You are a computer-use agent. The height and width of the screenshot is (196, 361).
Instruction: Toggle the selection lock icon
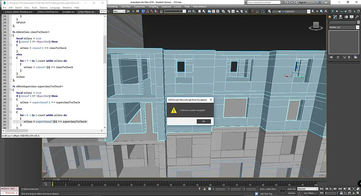click(x=204, y=189)
